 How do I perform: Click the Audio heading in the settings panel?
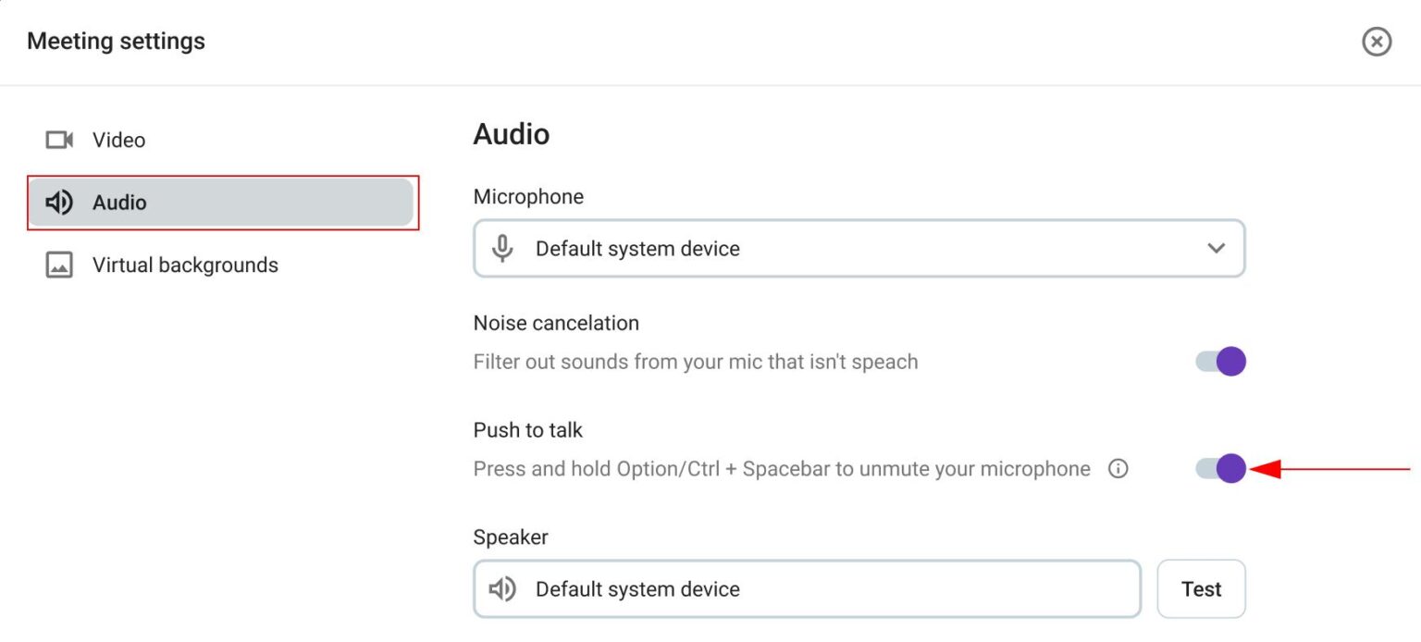(x=512, y=134)
